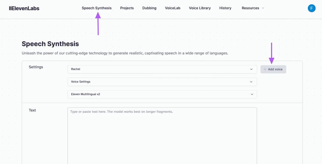The image size is (322, 164).
Task: Switch to VoiceLab
Action: coord(173,8)
